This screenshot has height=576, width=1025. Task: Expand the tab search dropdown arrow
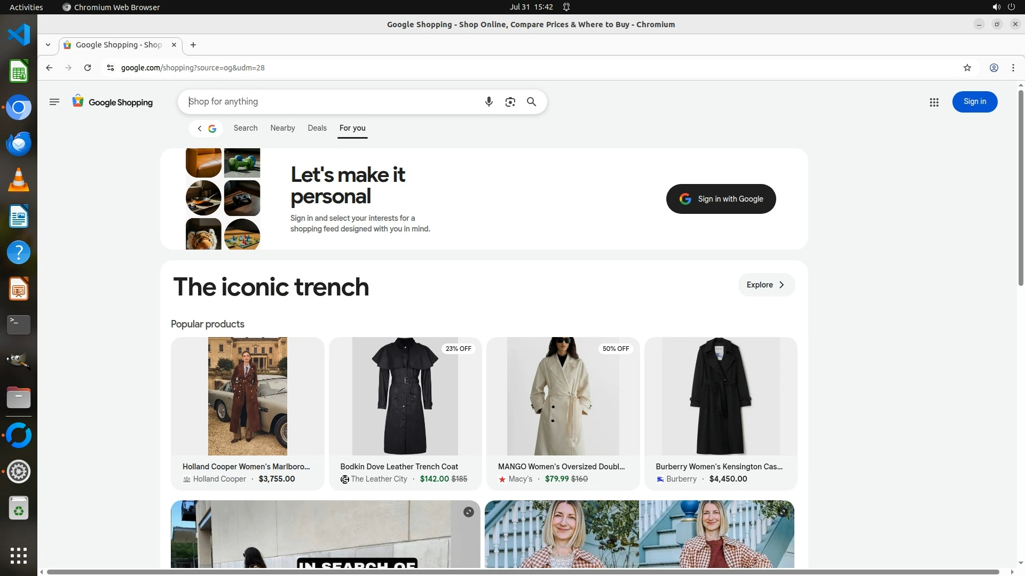click(48, 45)
